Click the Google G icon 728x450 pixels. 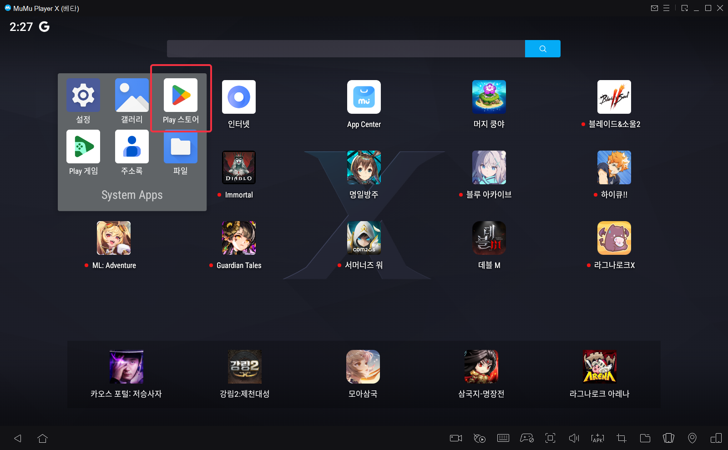tap(44, 26)
